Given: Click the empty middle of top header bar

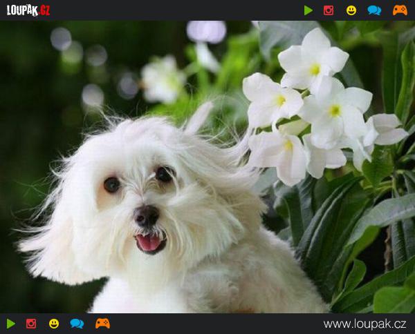Looking at the screenshot, I should [x=173, y=10].
